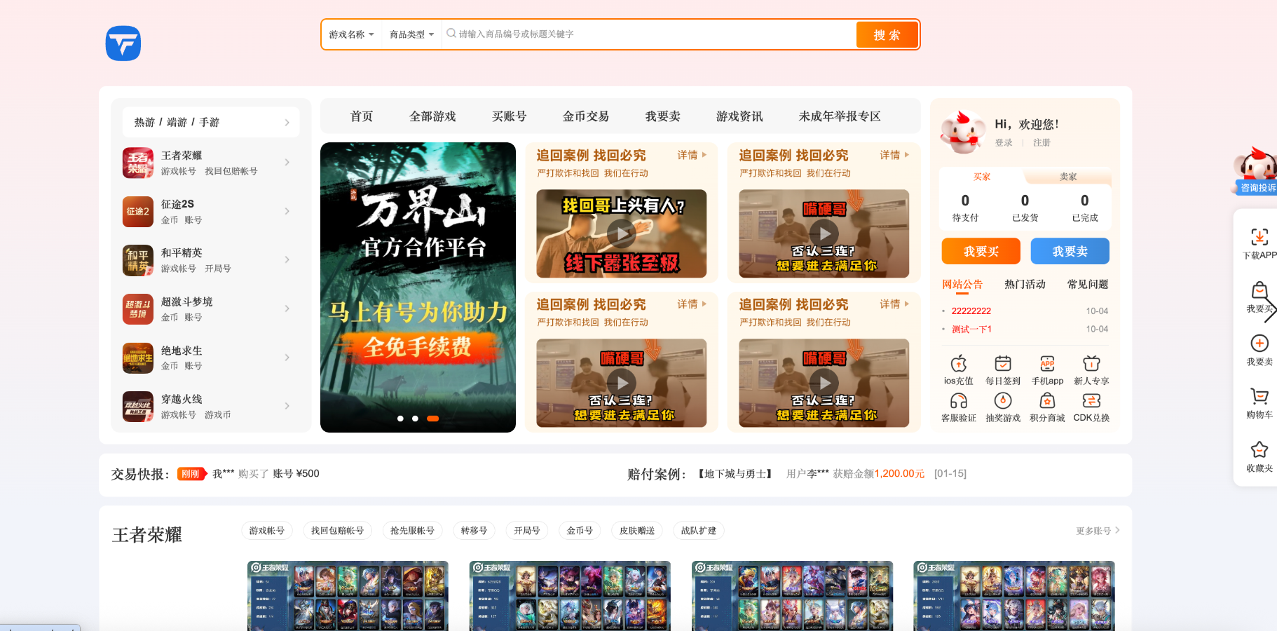Open the 登录 login link
The height and width of the screenshot is (631, 1277).
tap(1004, 142)
